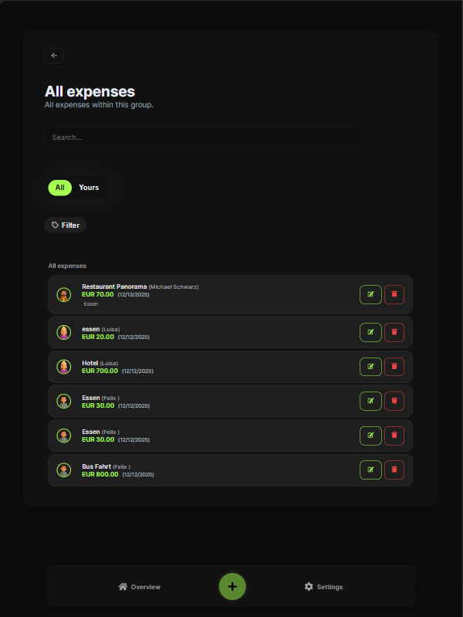Edit the essen EUR 20.00 expense
Screen dimensions: 463x617
[370, 332]
